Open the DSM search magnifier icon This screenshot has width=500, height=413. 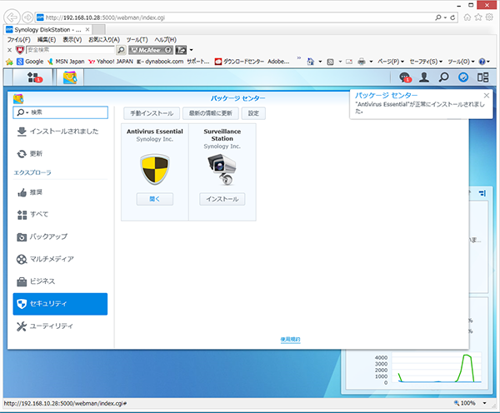(443, 77)
